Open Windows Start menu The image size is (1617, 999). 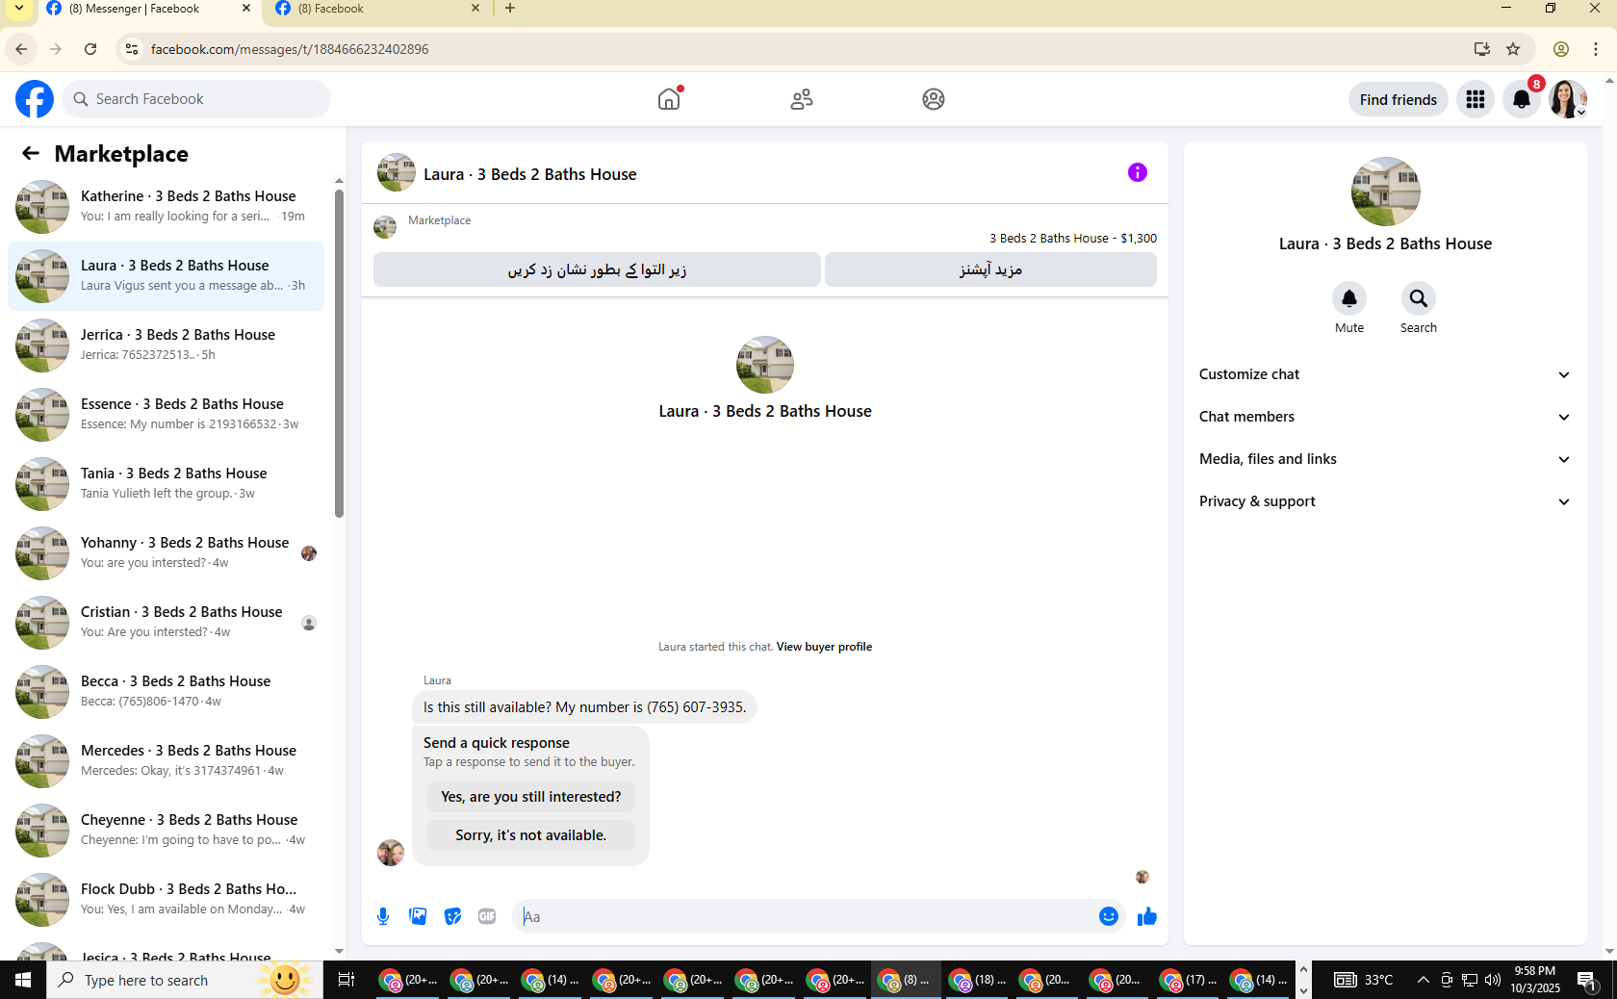coord(23,980)
